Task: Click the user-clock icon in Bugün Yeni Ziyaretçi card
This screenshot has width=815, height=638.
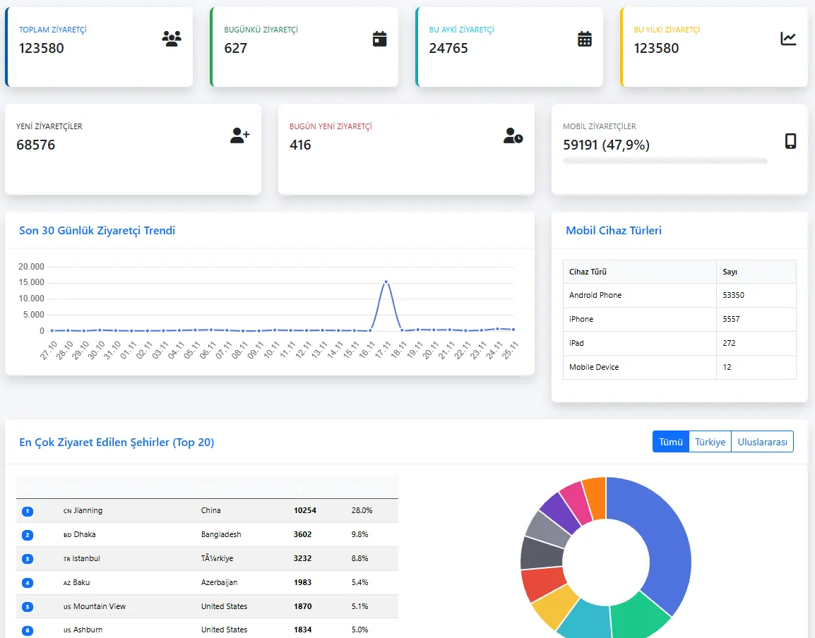Action: (513, 136)
